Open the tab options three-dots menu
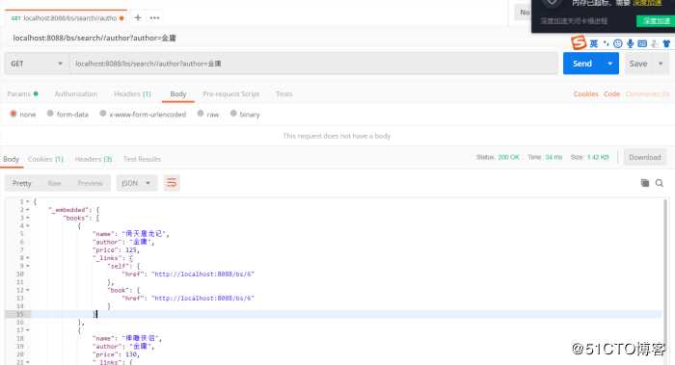Image resolution: width=675 pixels, height=365 pixels. tap(154, 17)
